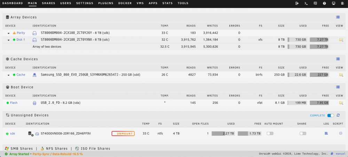Click the Main tab
348x157 pixels.
[32, 3]
